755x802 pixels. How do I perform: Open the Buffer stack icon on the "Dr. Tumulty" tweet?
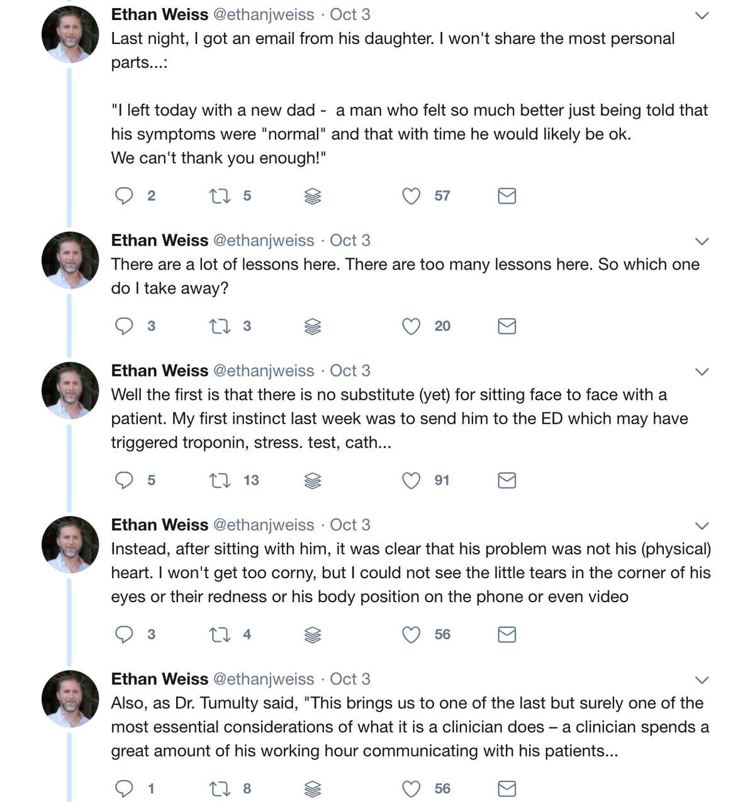click(x=313, y=789)
